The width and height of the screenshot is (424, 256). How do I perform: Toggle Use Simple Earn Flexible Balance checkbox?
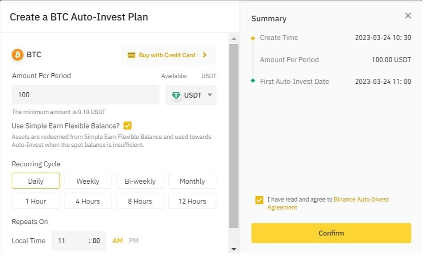[x=128, y=126]
